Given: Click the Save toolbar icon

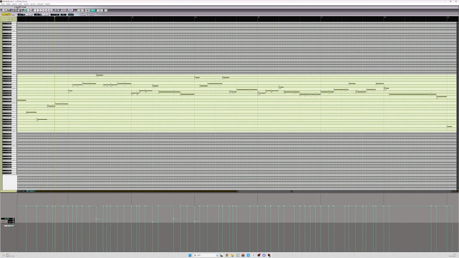Looking at the screenshot, I should (9, 10).
